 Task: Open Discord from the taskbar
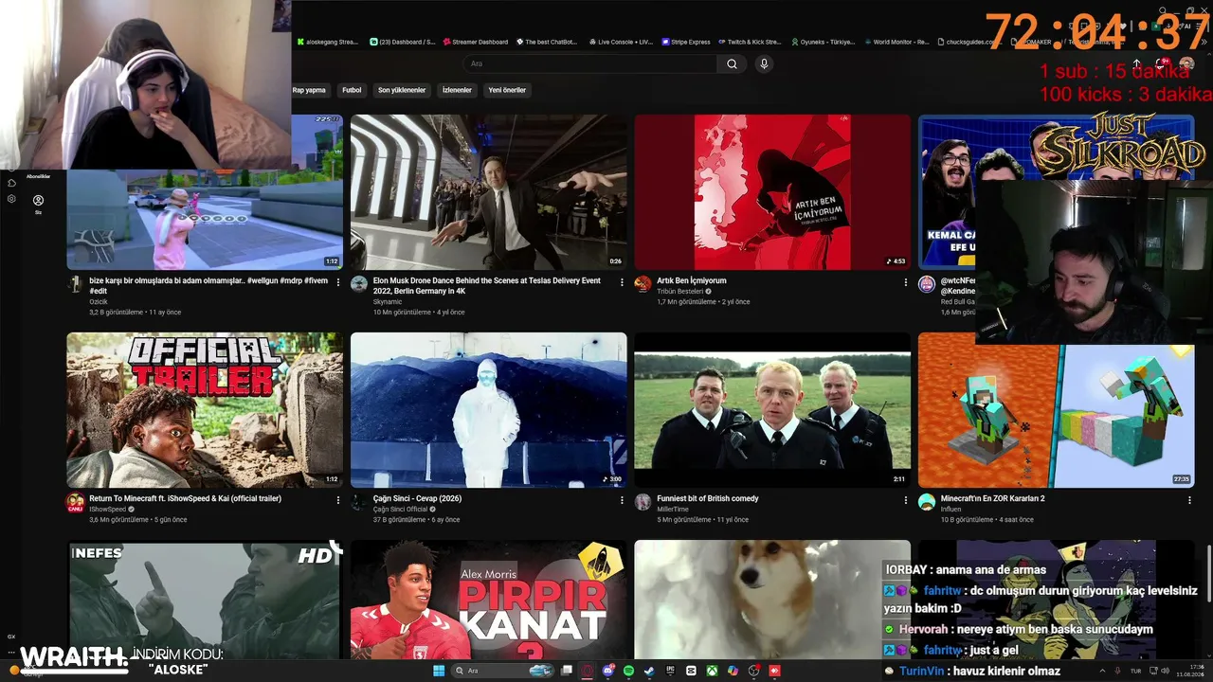[607, 671]
